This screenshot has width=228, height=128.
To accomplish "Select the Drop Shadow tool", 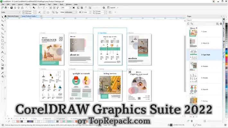I will [2, 65].
